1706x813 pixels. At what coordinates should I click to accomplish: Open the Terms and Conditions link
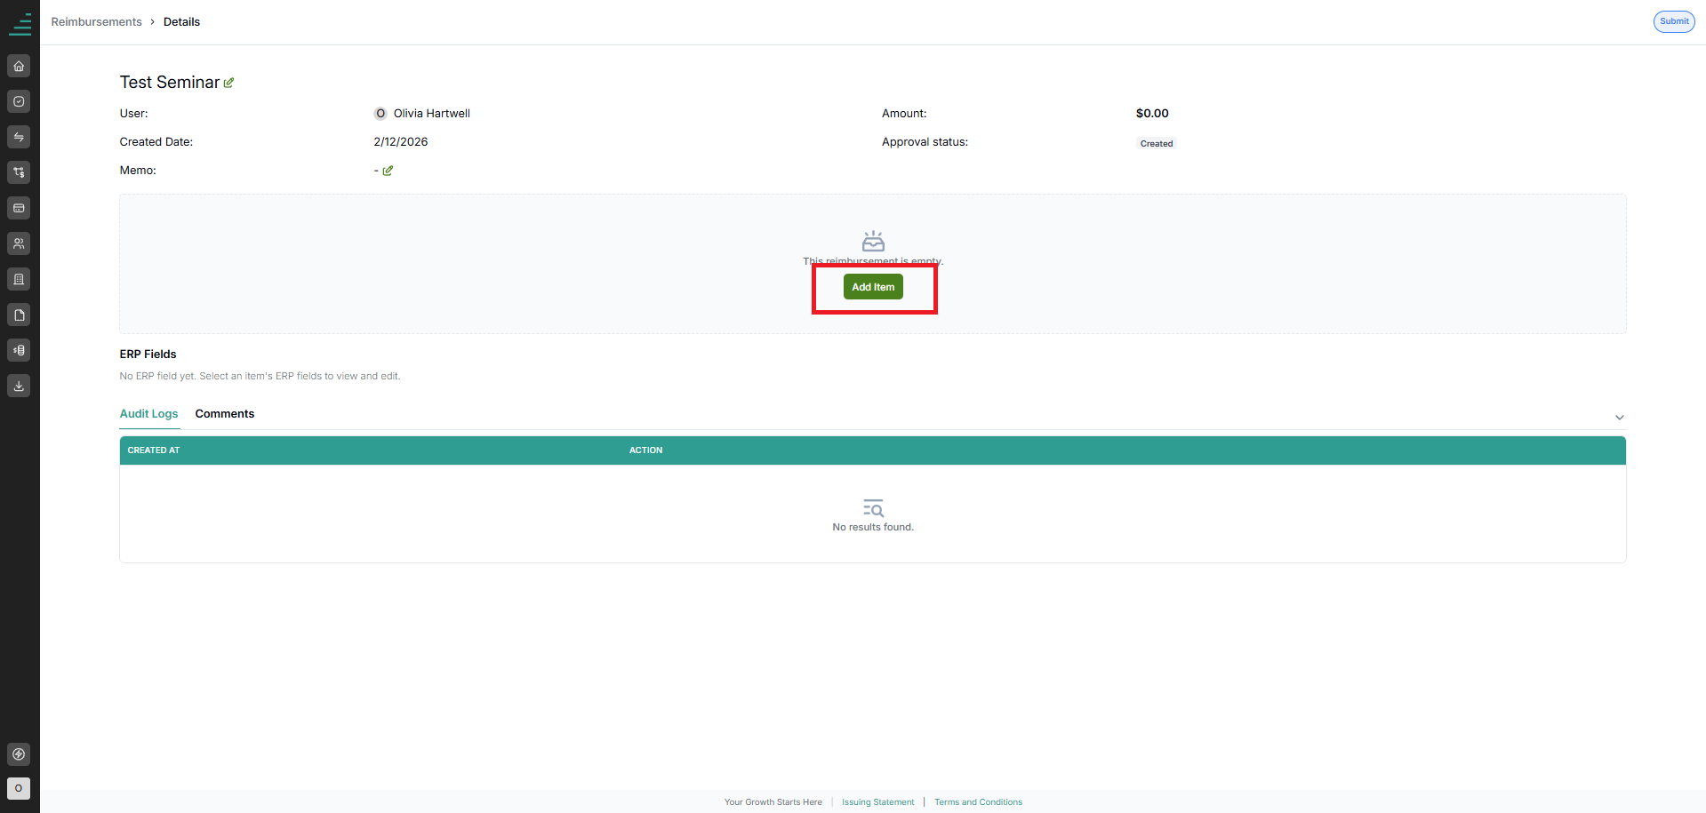[x=978, y=802]
